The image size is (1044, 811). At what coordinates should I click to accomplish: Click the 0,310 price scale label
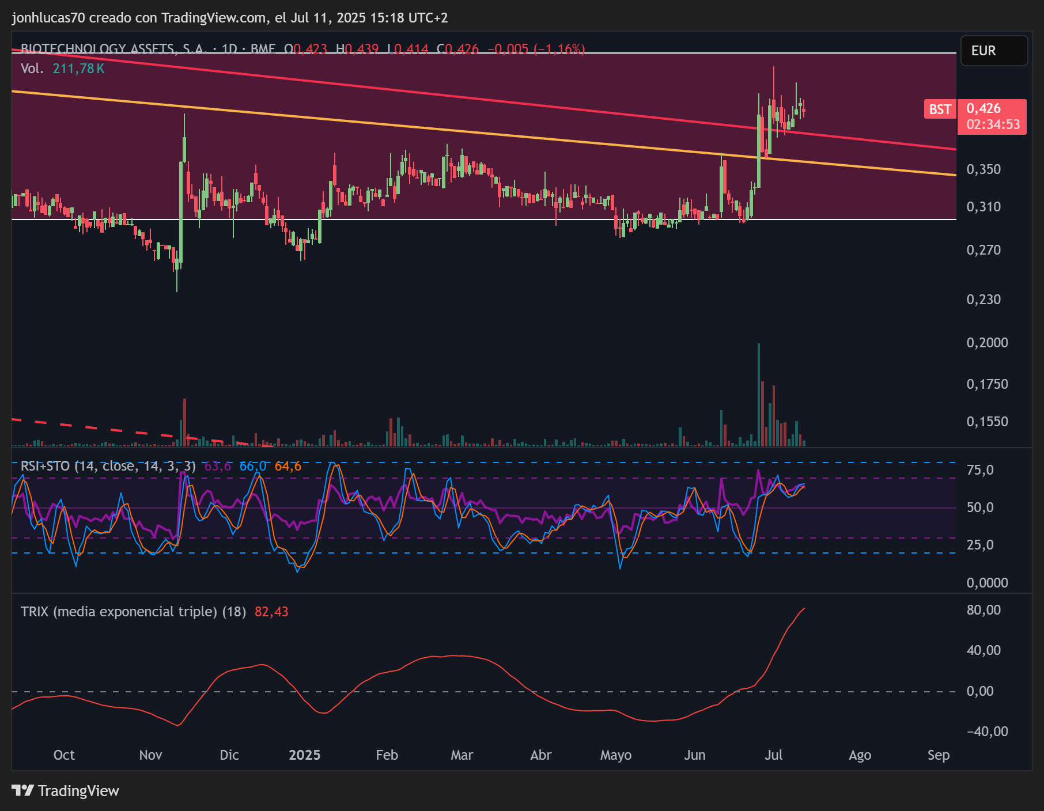pyautogui.click(x=984, y=207)
